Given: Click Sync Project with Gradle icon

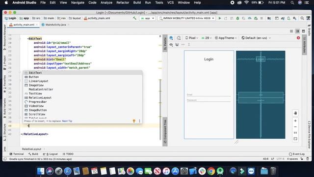Looking at the screenshot, I should [x=283, y=18].
